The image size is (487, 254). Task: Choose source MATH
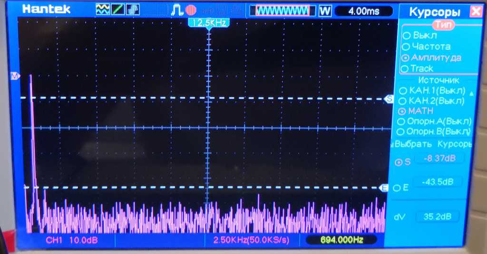(416, 111)
